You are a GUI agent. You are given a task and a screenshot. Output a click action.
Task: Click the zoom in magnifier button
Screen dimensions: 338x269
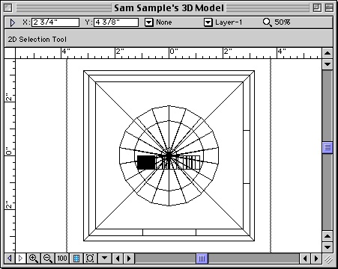point(34,259)
